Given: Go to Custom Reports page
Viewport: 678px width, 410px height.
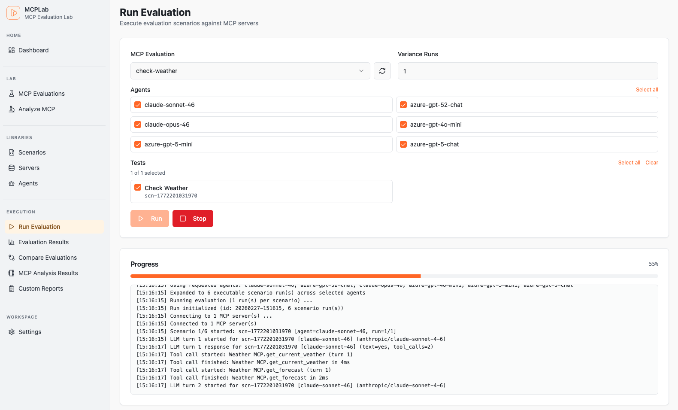Looking at the screenshot, I should [41, 289].
